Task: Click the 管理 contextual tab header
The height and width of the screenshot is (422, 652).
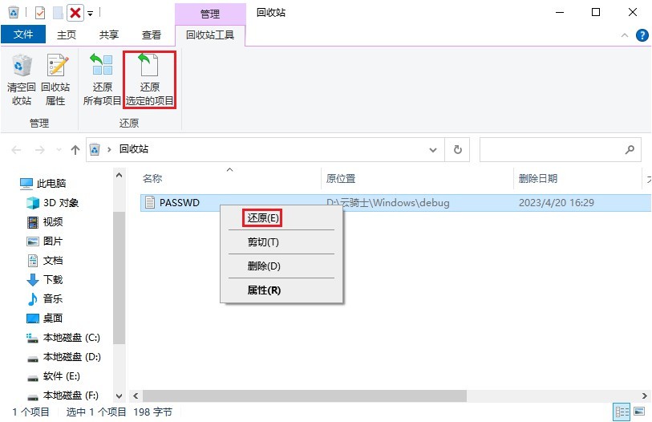Action: 210,14
